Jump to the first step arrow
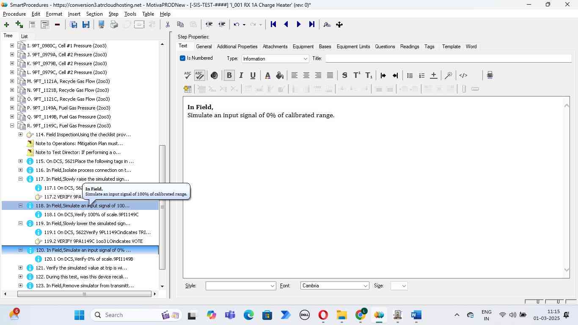578x325 pixels. click(273, 25)
